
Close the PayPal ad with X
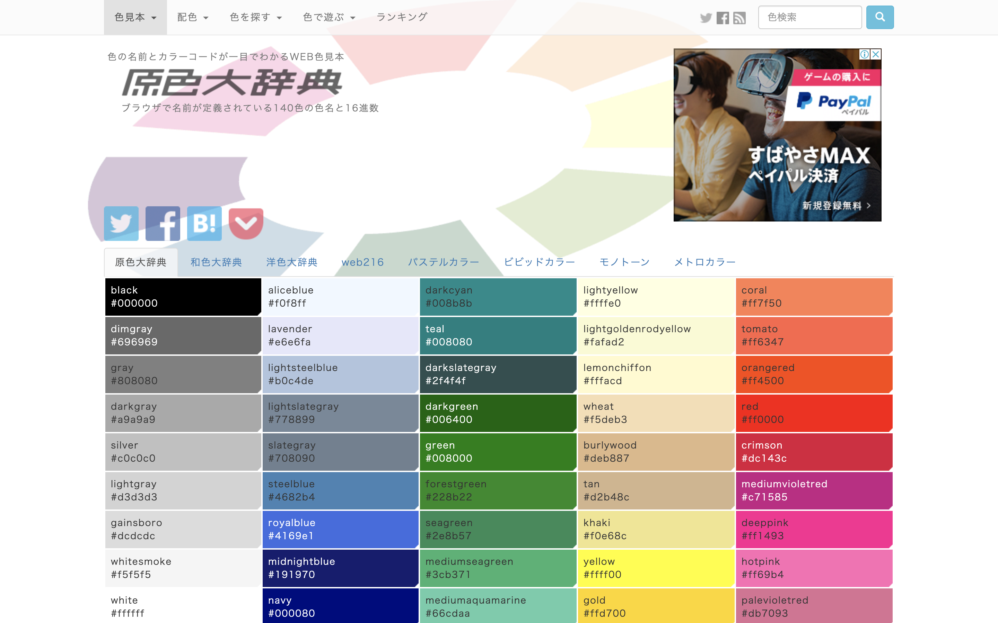point(876,54)
